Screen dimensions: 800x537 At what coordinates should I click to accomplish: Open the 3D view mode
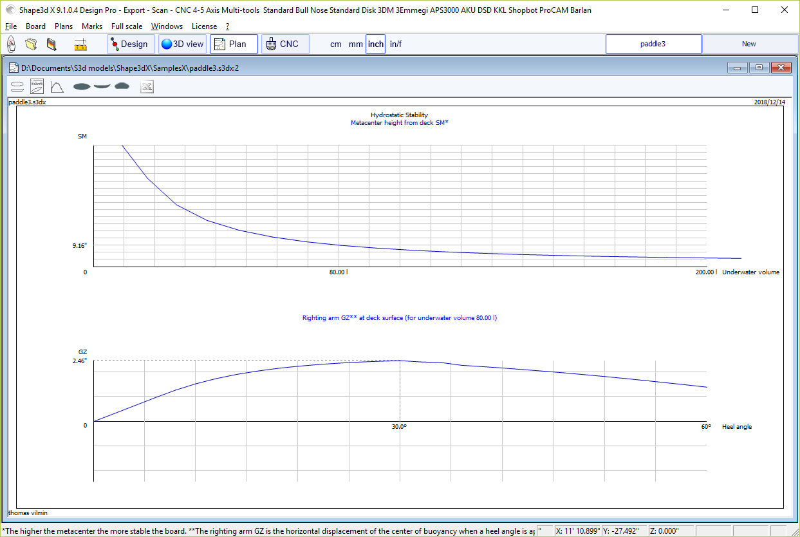pyautogui.click(x=182, y=44)
